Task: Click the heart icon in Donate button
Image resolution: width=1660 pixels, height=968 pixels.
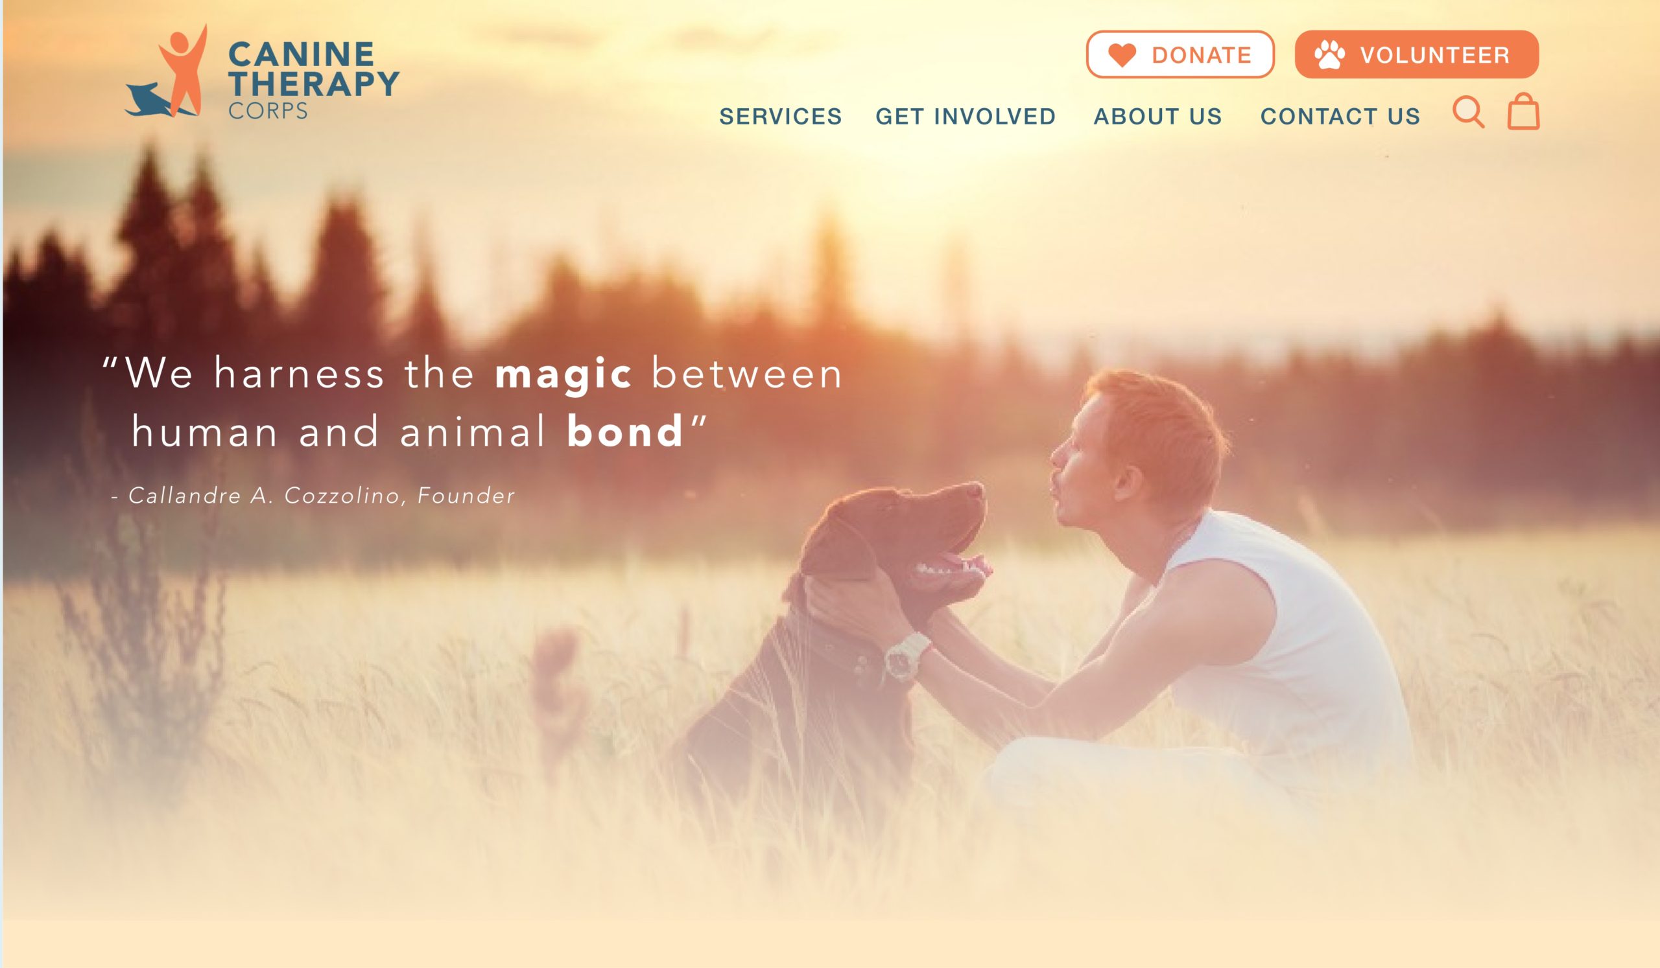Action: coord(1122,54)
